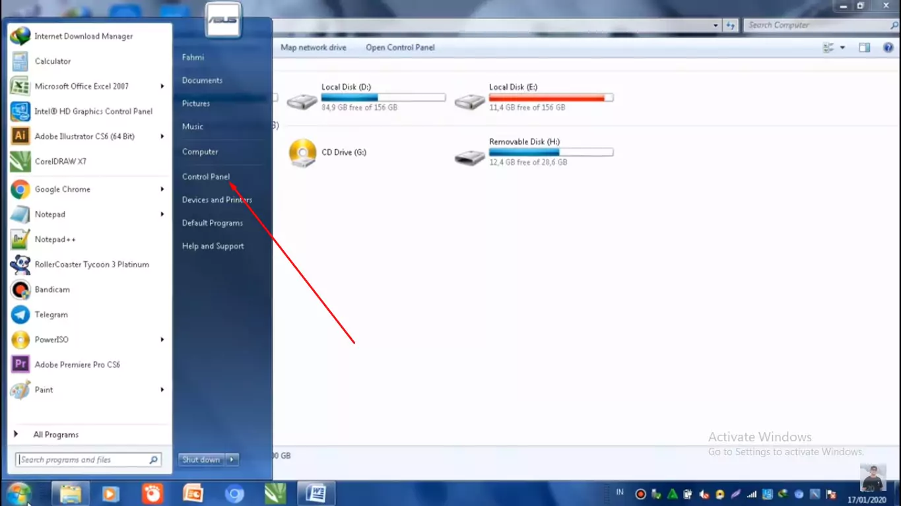Show All Programs list

coord(55,435)
